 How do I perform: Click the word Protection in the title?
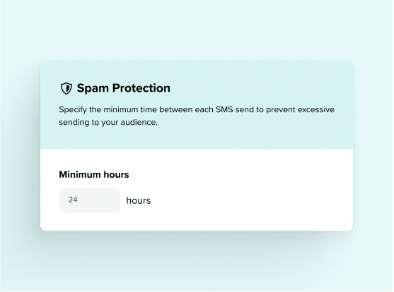(141, 88)
